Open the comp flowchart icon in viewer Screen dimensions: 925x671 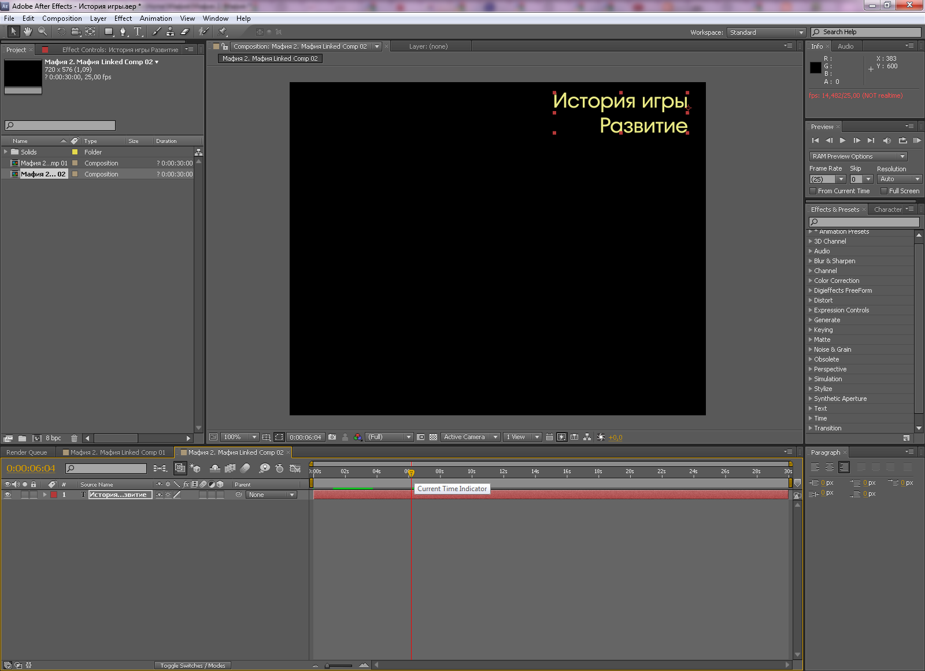click(587, 437)
